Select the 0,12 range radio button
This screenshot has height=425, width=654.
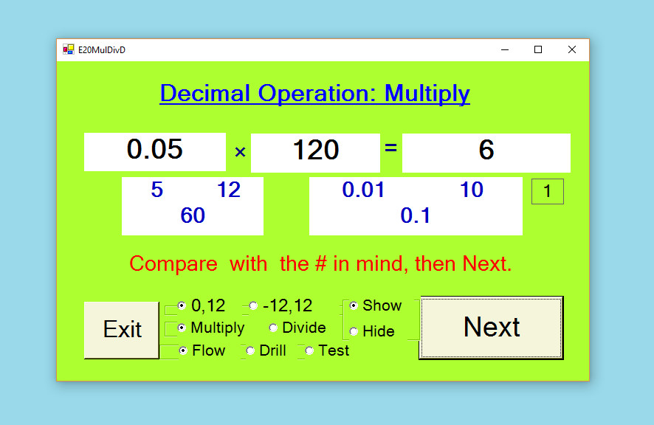182,305
